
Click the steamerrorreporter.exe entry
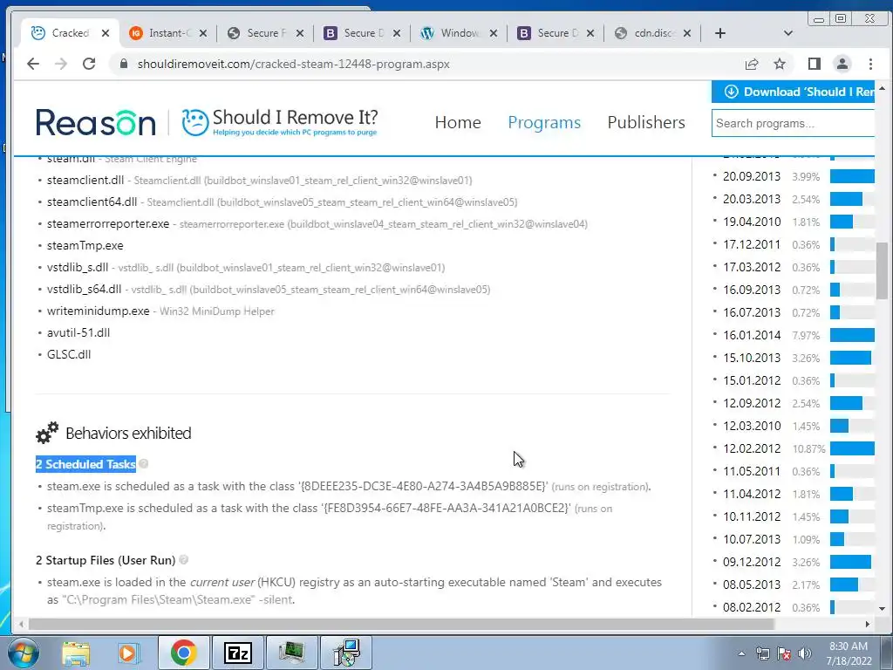108,224
